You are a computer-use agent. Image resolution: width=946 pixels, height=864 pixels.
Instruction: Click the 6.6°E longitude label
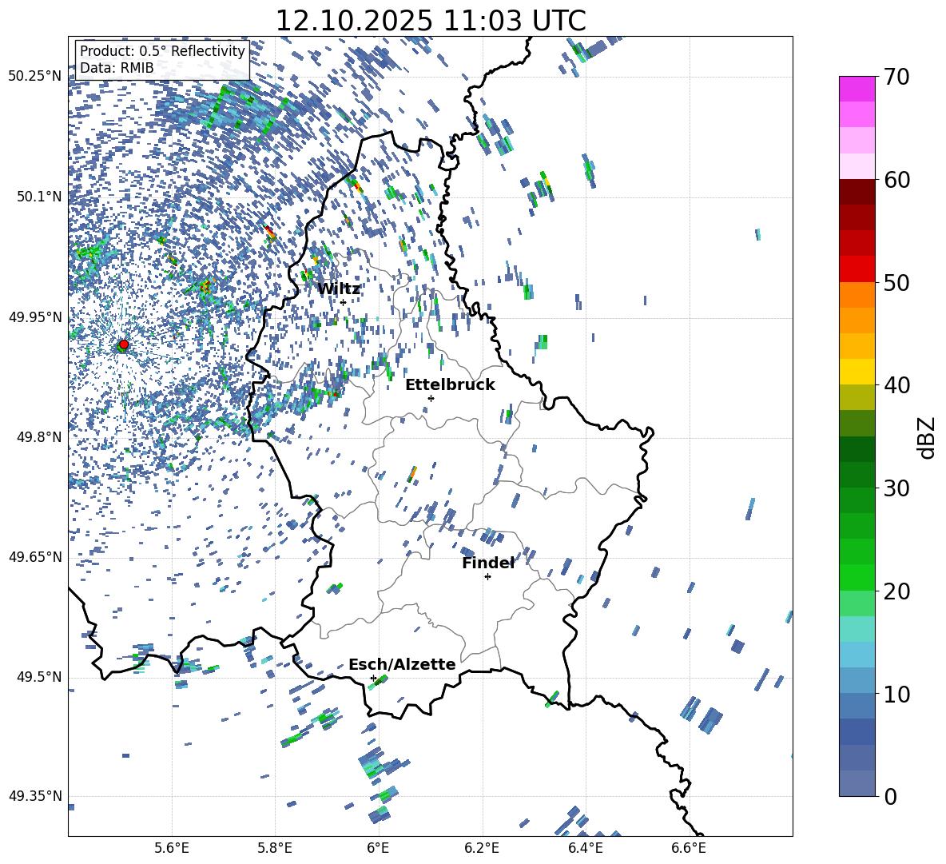[x=689, y=848]
